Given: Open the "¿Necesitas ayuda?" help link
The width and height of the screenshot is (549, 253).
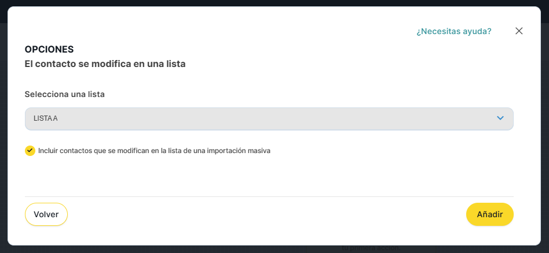Looking at the screenshot, I should 453,31.
